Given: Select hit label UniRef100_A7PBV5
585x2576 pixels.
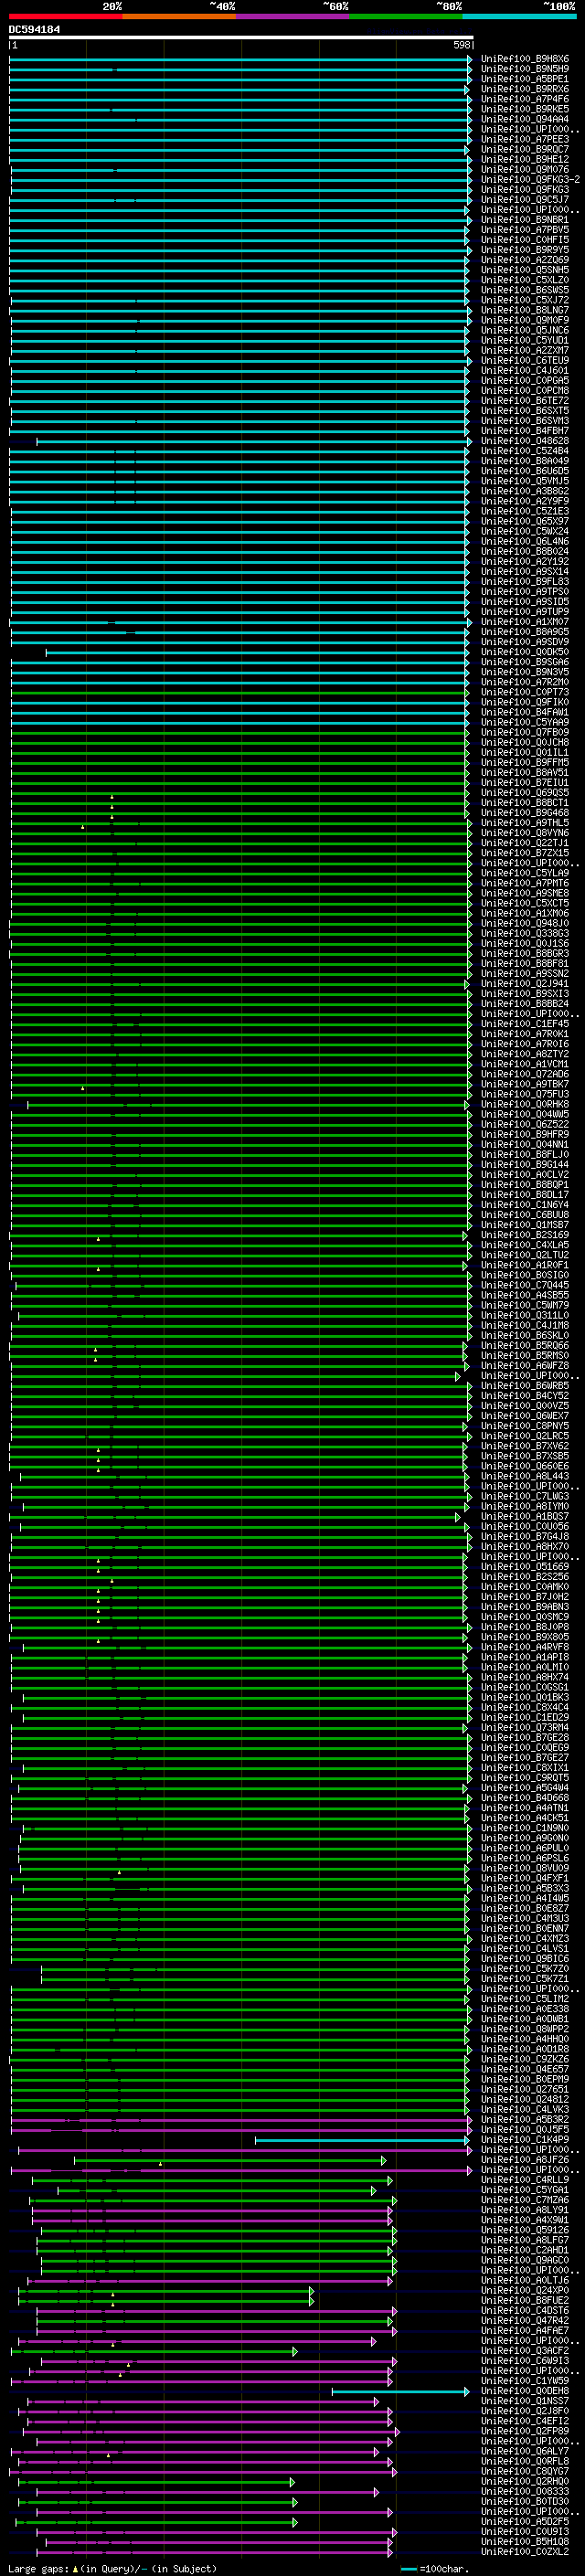Looking at the screenshot, I should tap(525, 230).
